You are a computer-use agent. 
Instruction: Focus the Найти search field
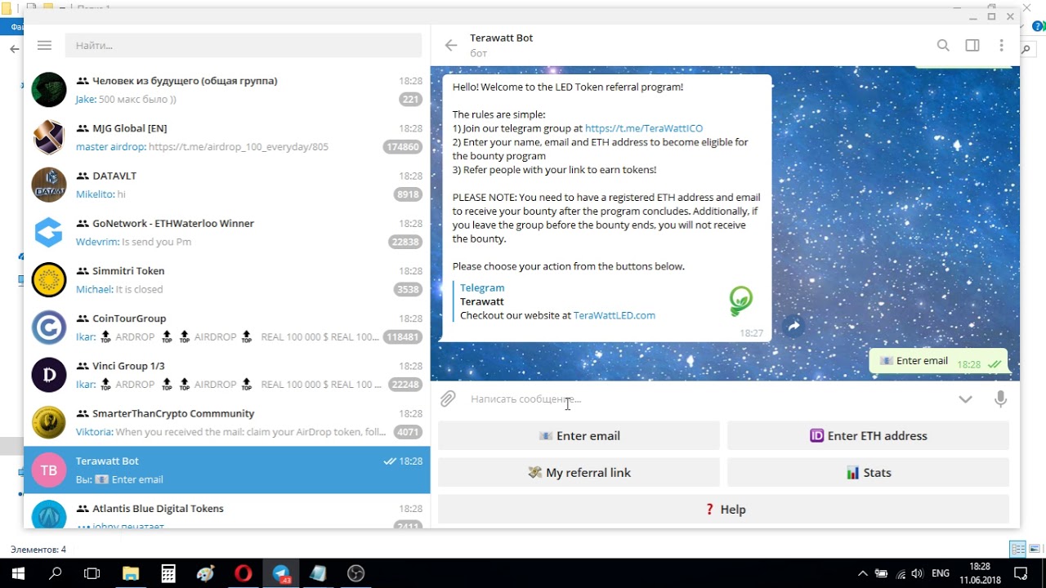[x=244, y=46]
